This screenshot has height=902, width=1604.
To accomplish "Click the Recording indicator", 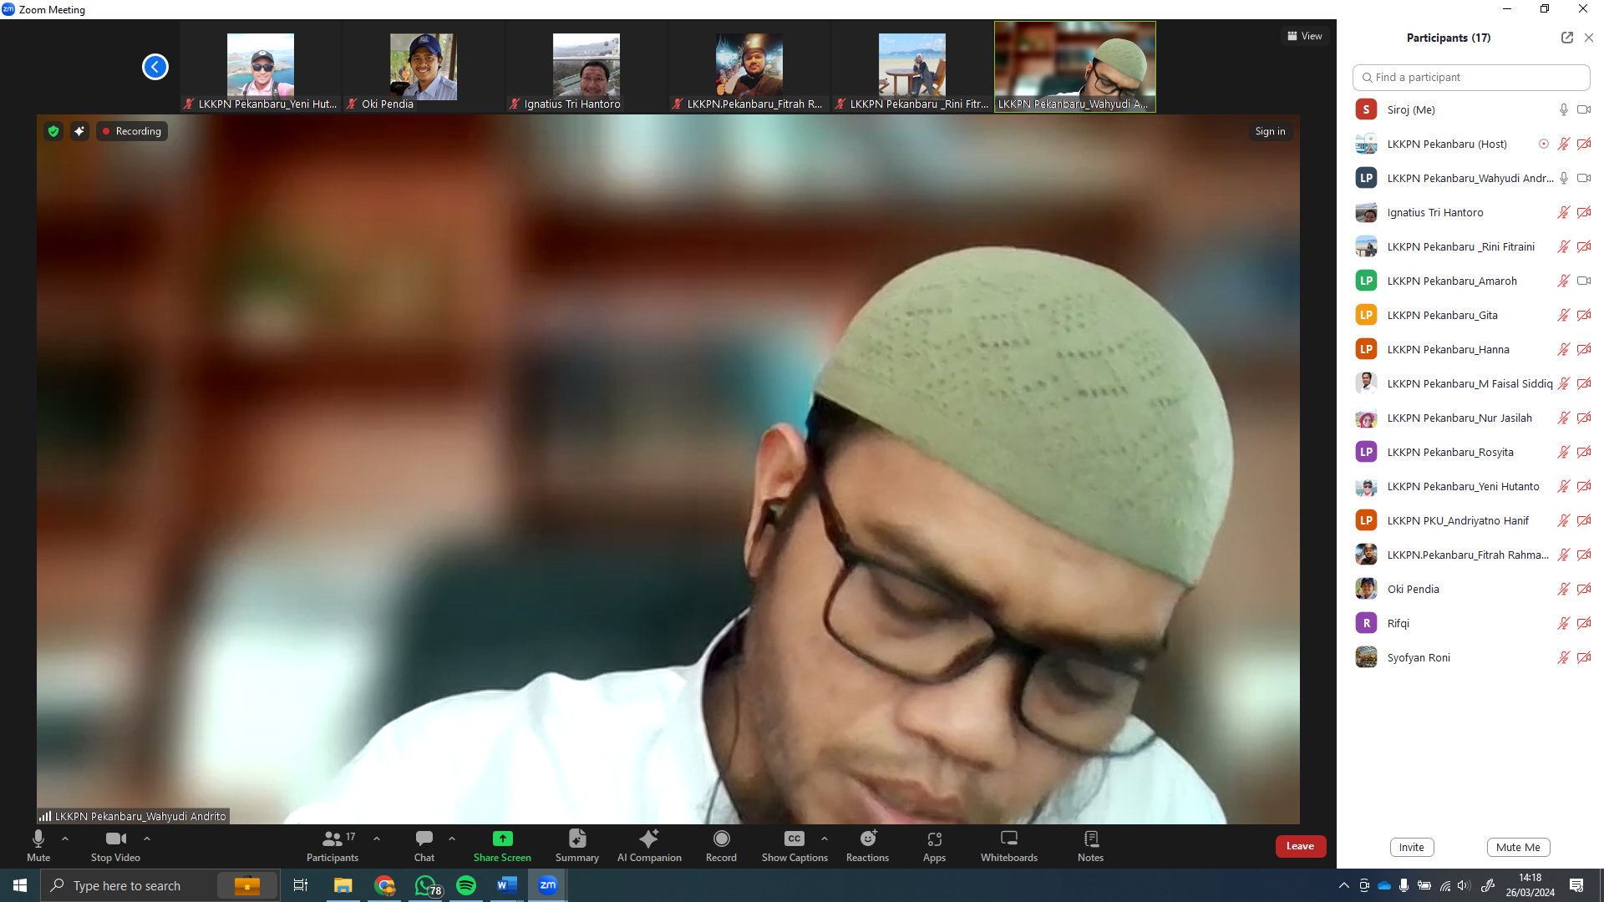I will pos(132,131).
